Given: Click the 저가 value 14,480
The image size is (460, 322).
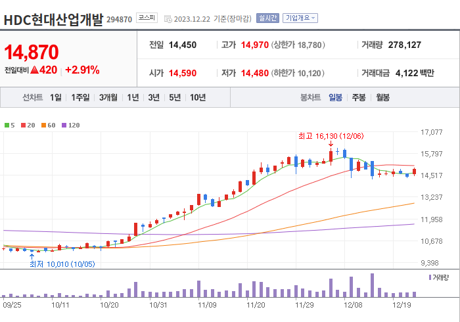Looking at the screenshot, I should coord(255,73).
